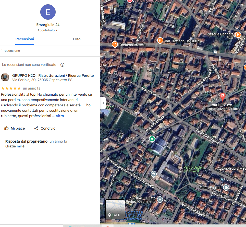This screenshot has width=246, height=227.
Task: Click the Via Seriola 30 address text
Action: tap(42, 80)
